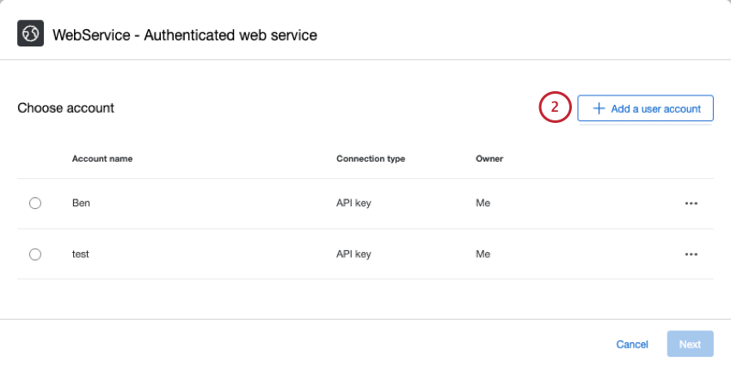Open the options menu for test account

[691, 255]
